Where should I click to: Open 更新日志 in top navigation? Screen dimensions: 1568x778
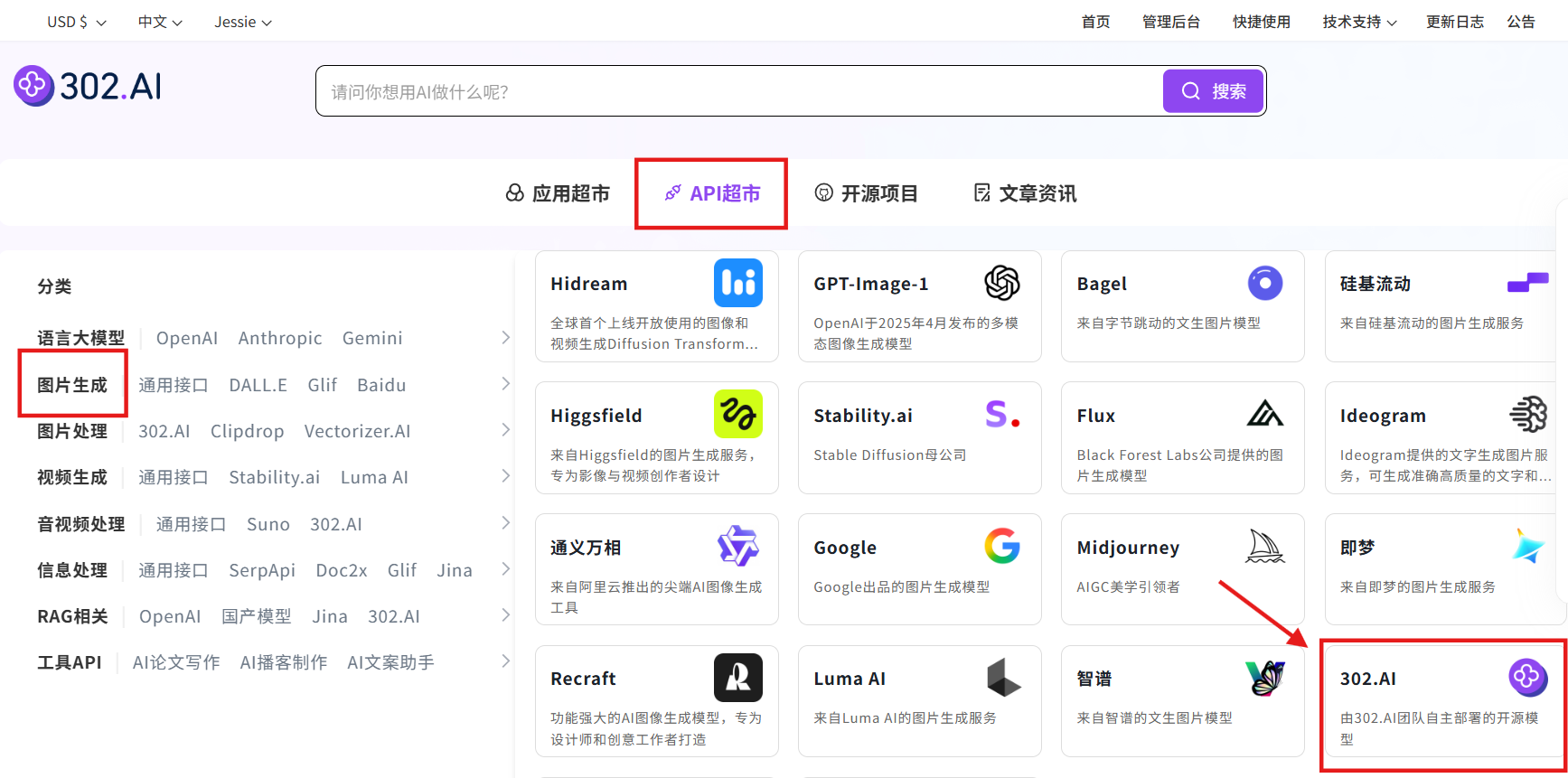(x=1455, y=22)
